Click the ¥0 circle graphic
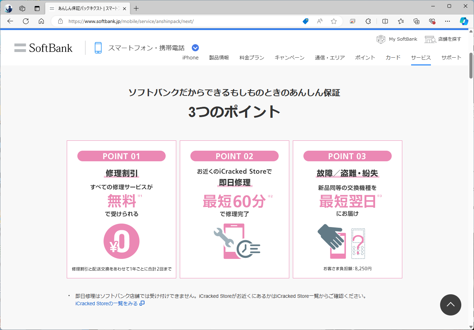This screenshot has height=330, width=474. pyautogui.click(x=122, y=241)
